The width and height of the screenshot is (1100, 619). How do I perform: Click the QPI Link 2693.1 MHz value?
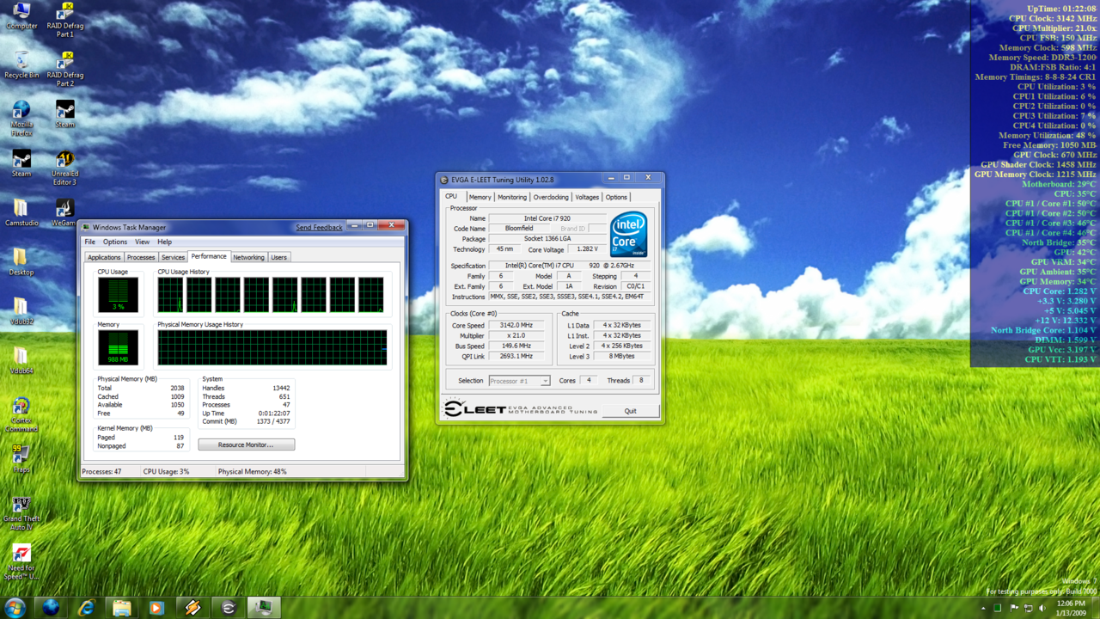[x=516, y=356]
